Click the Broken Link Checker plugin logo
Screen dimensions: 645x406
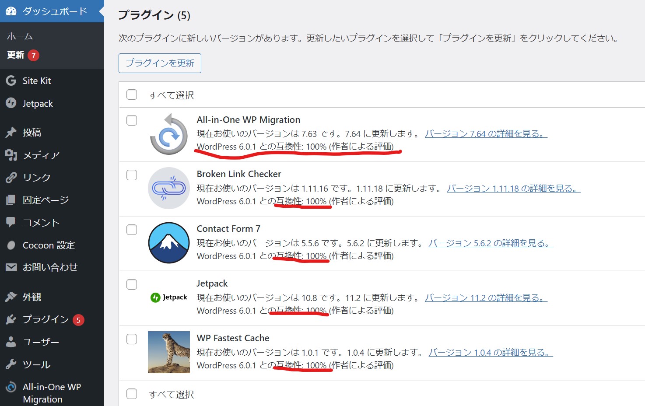(x=169, y=188)
